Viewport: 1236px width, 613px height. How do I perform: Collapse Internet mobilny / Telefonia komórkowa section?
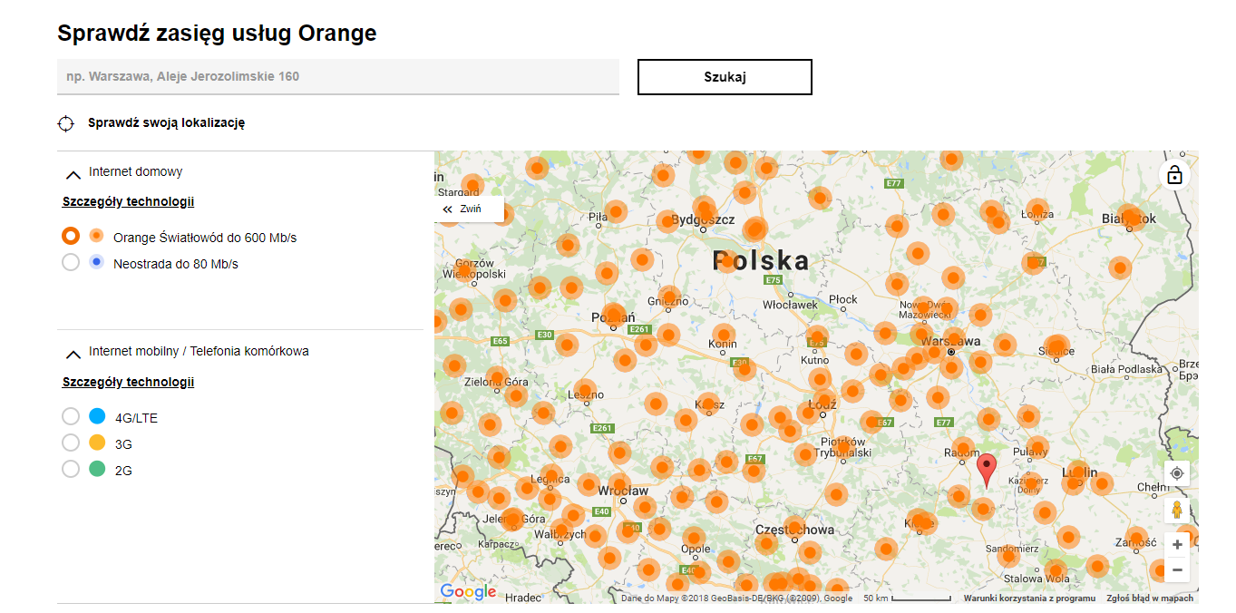(73, 353)
